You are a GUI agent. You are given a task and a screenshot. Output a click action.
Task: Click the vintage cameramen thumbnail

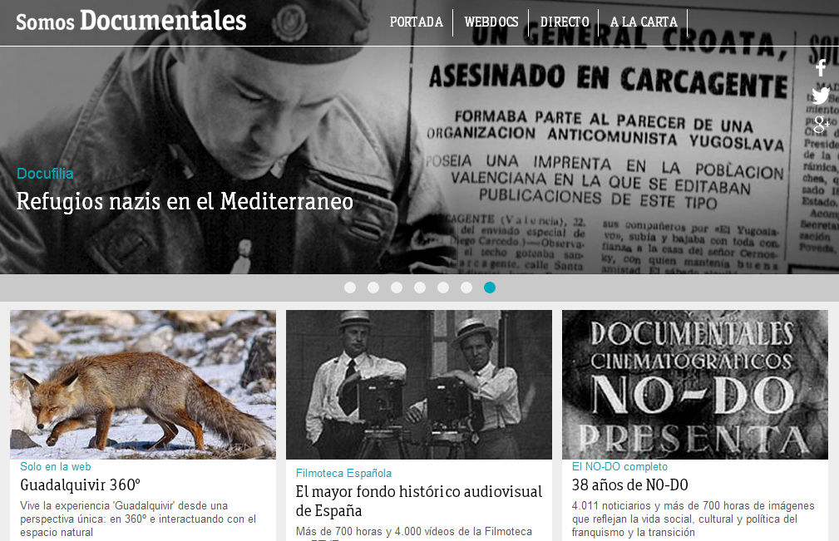[418, 384]
